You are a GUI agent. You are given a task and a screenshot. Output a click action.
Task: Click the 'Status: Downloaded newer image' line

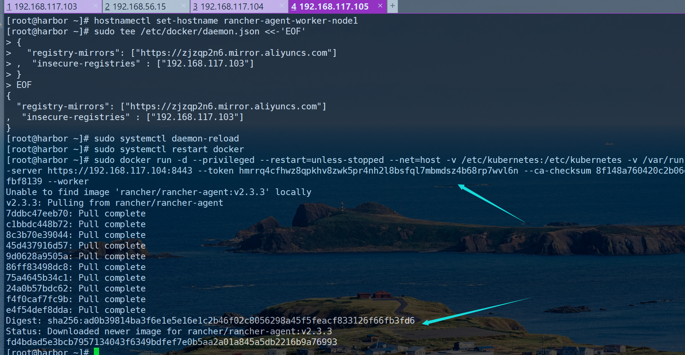tap(169, 331)
